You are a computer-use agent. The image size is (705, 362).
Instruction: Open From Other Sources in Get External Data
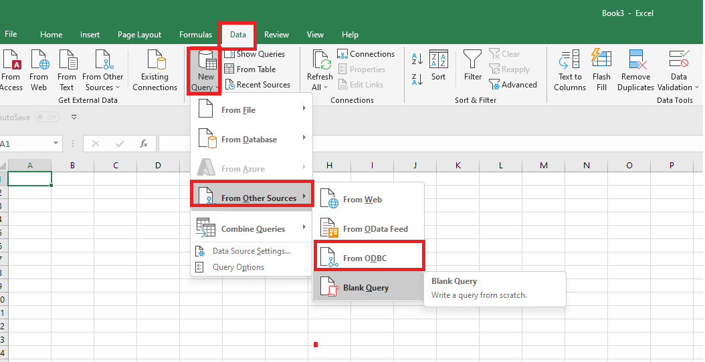102,71
